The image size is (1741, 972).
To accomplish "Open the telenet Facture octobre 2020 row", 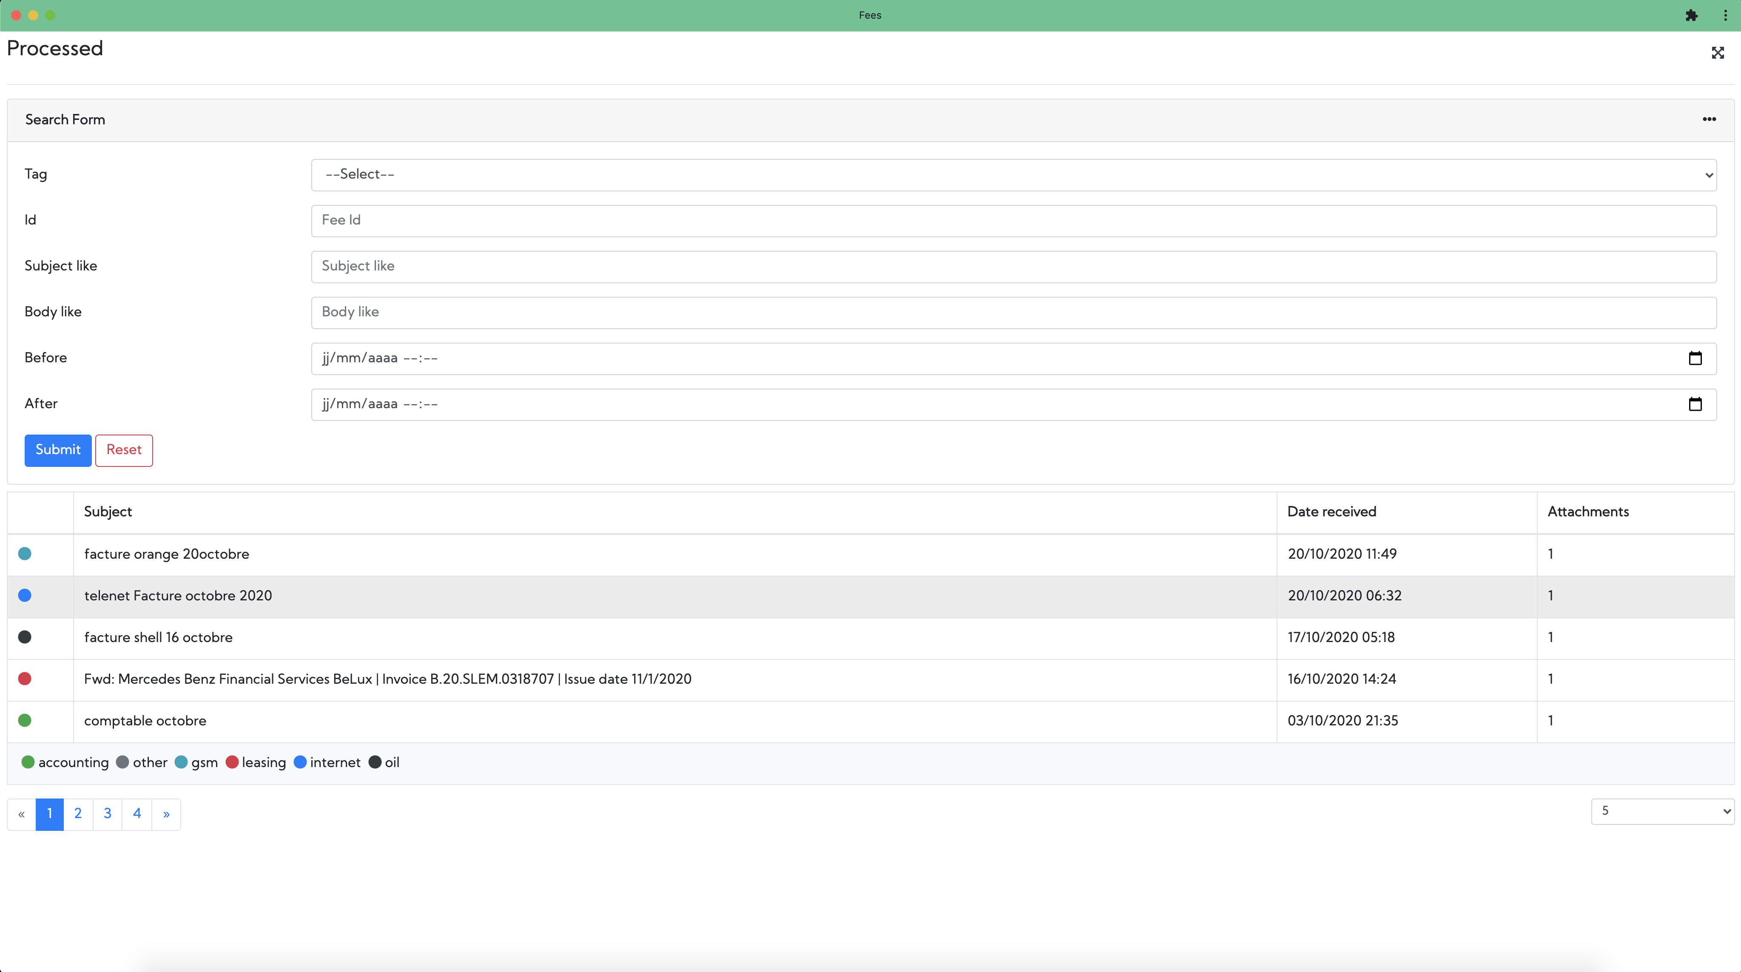I will coord(870,596).
